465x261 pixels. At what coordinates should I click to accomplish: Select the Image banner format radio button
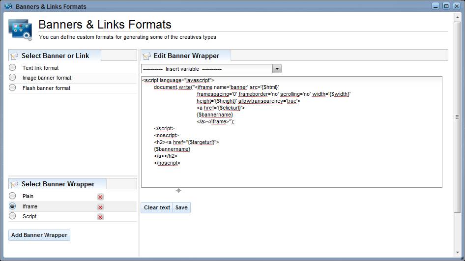click(12, 77)
